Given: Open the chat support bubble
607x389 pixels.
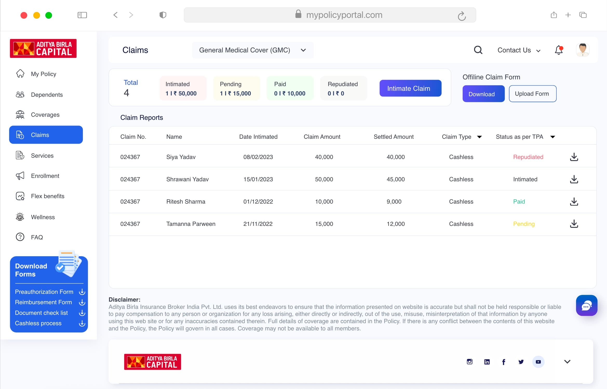Looking at the screenshot, I should [x=586, y=305].
